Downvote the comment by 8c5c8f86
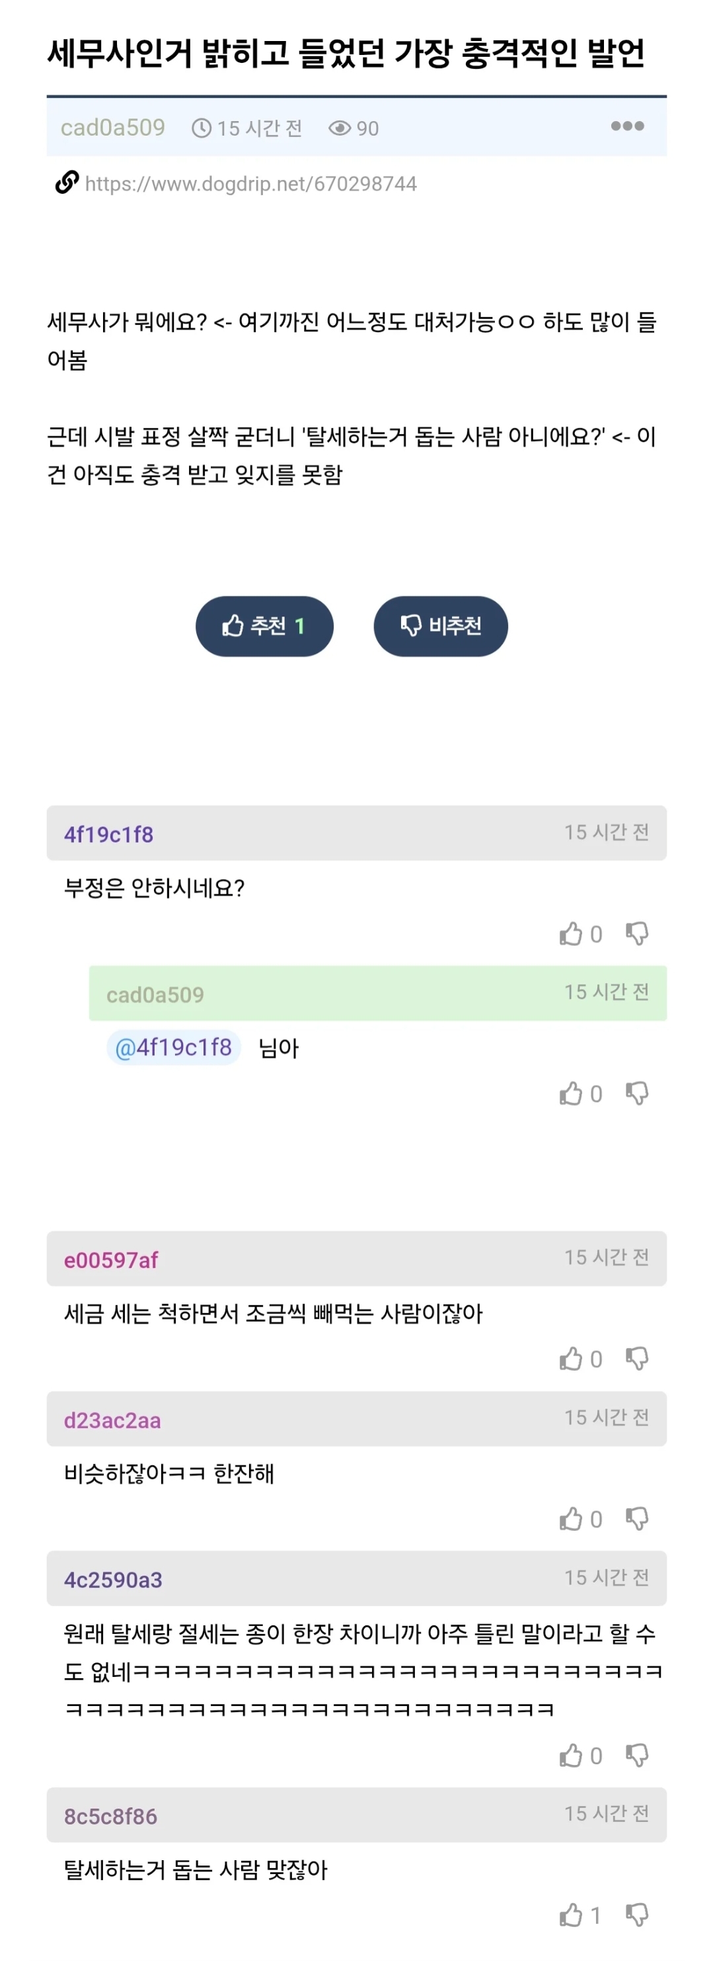Image resolution: width=713 pixels, height=1974 pixels. 636,1915
